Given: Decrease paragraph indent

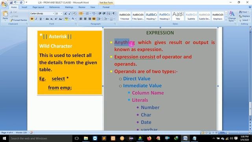Looking at the screenshot, I should (100, 13).
